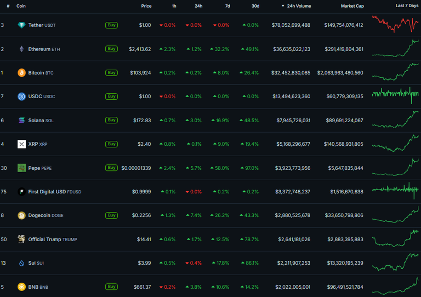
Task: Click the blue USDC logo icon
Action: point(21,96)
